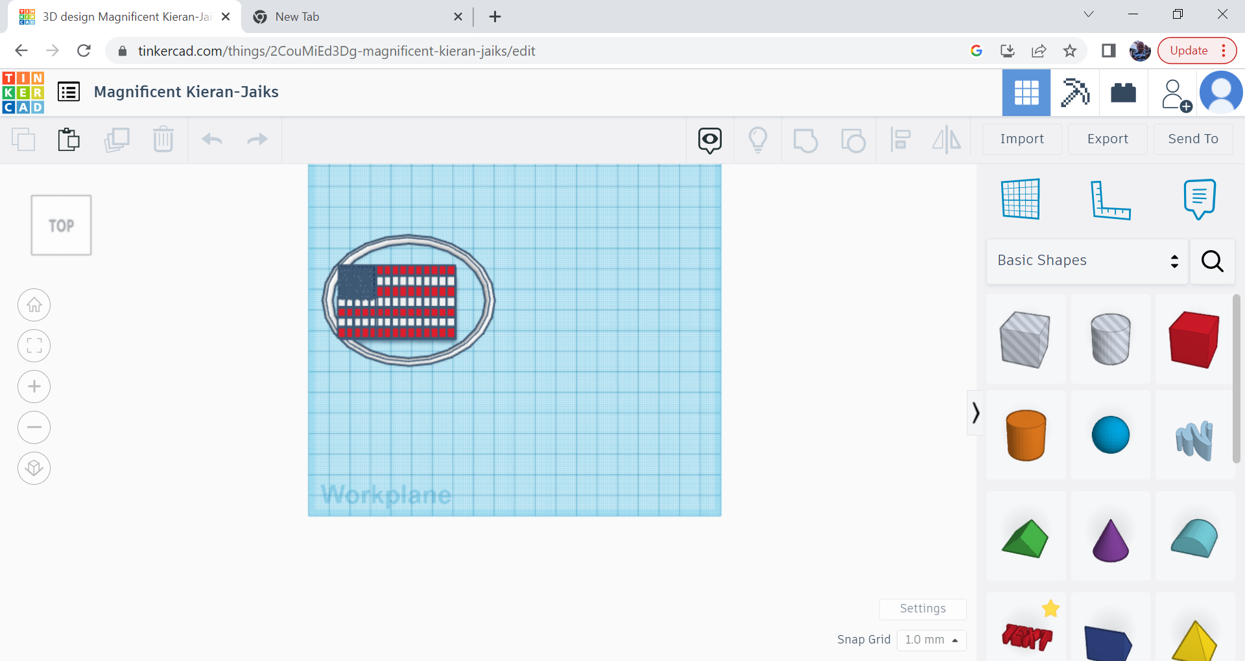
Task: Click the Zoom in plus button
Action: click(x=34, y=387)
